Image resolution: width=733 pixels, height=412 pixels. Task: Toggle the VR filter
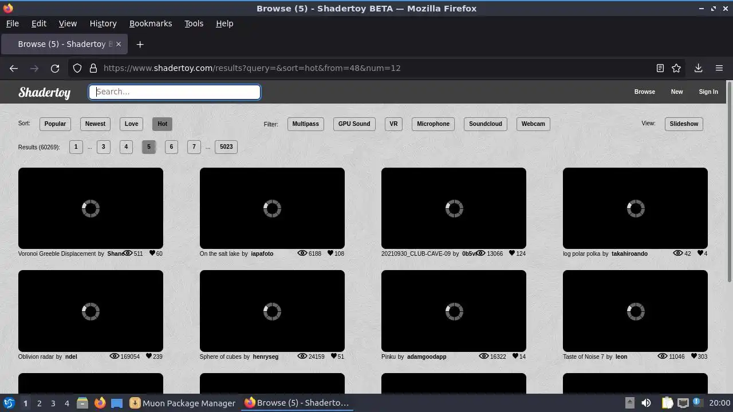[393, 124]
